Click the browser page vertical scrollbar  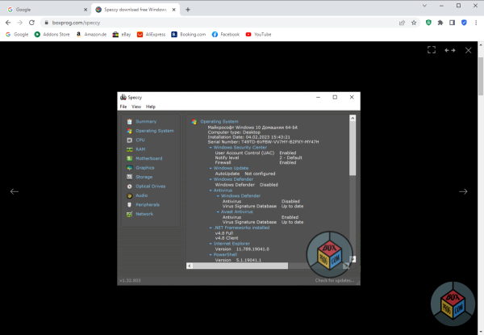click(481, 76)
